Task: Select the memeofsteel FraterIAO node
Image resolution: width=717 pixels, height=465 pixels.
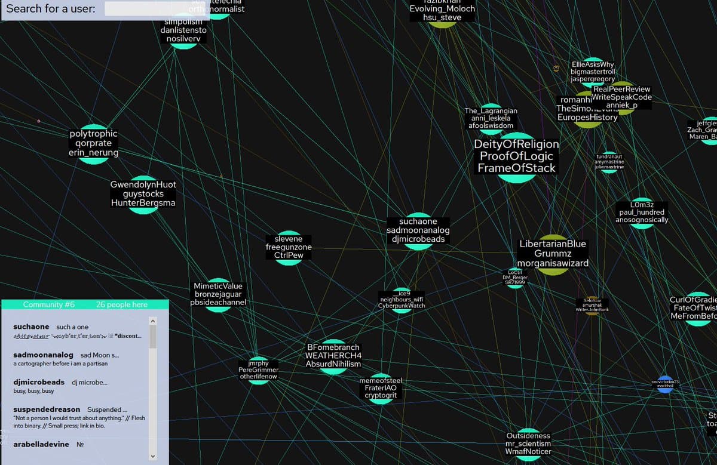Action: point(380,388)
